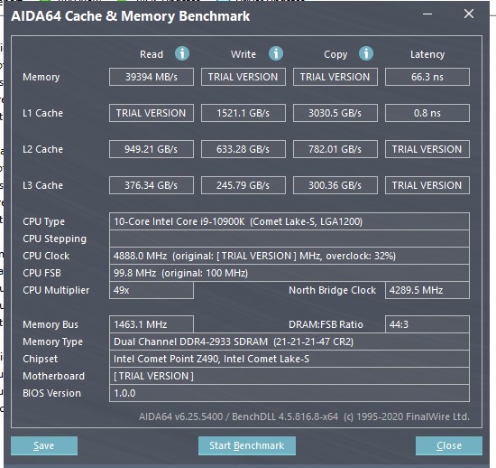
Task: Start Benchmark run
Action: tap(247, 445)
